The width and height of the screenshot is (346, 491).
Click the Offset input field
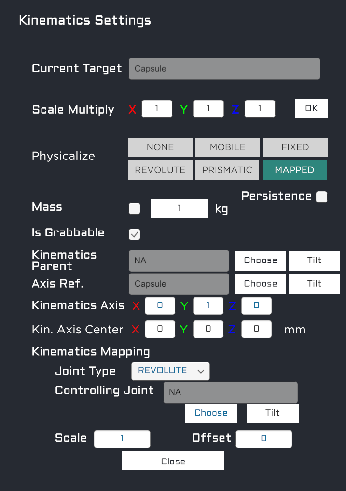263,439
